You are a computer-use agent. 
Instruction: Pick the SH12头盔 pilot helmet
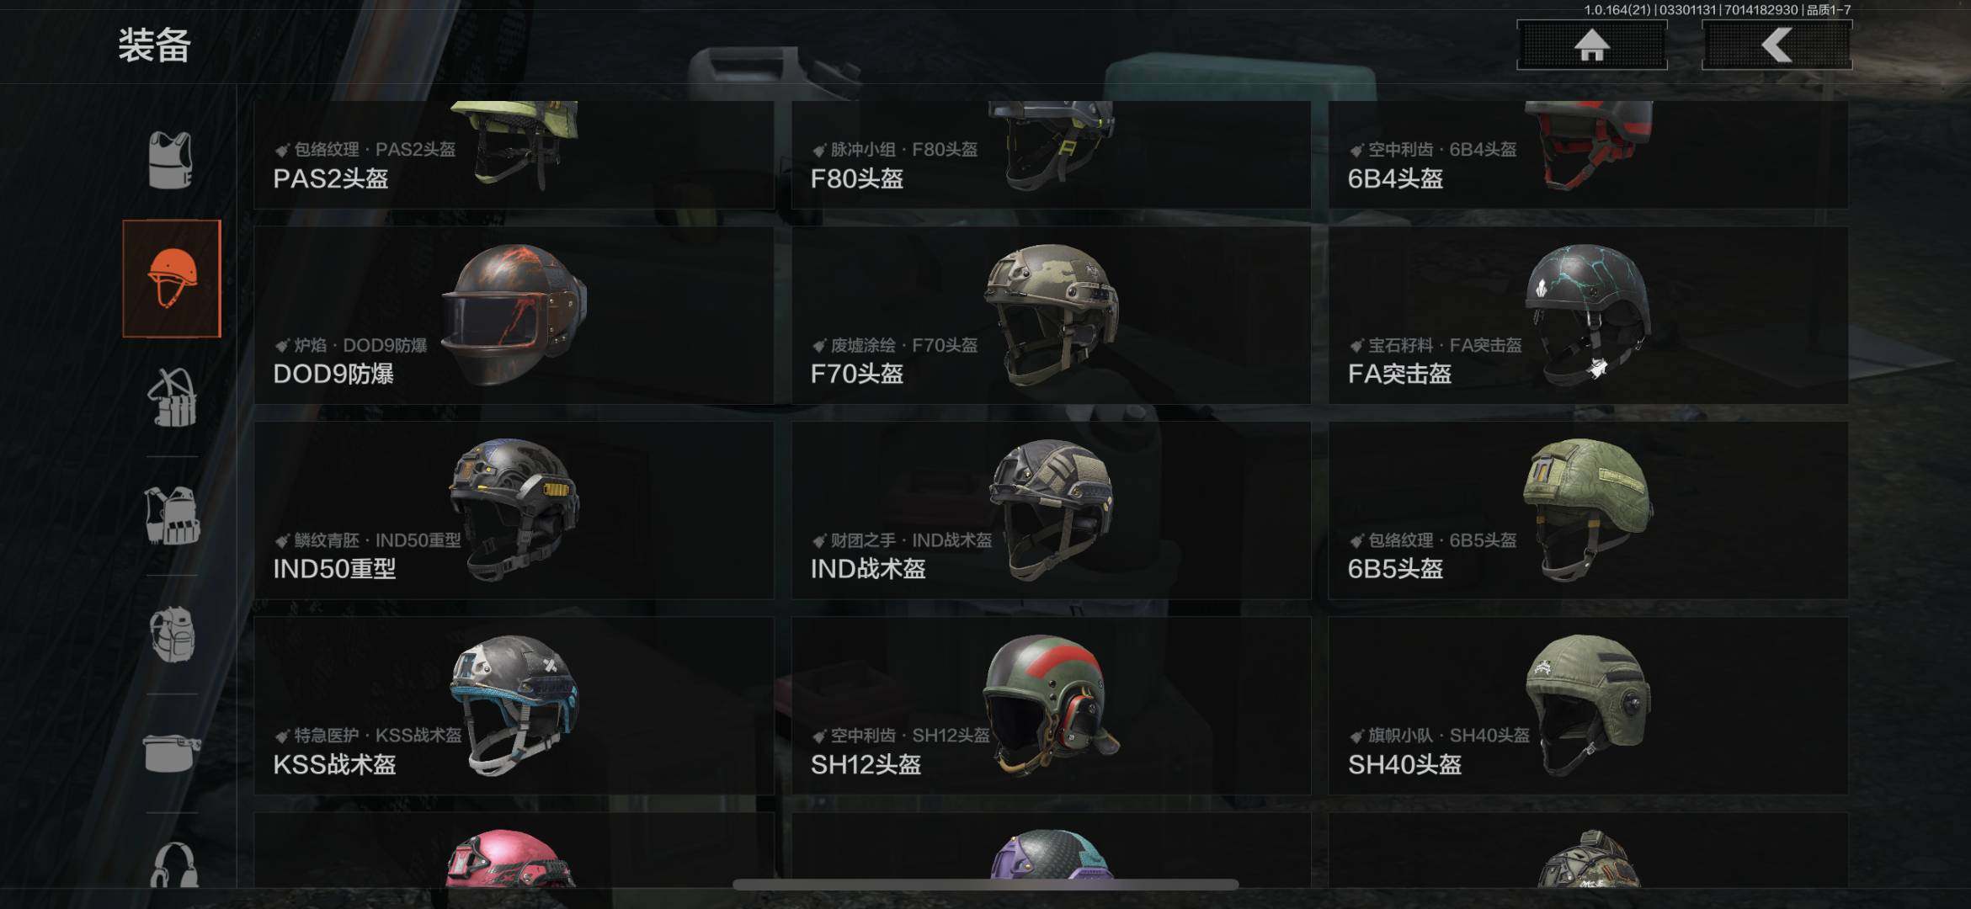click(x=1051, y=705)
